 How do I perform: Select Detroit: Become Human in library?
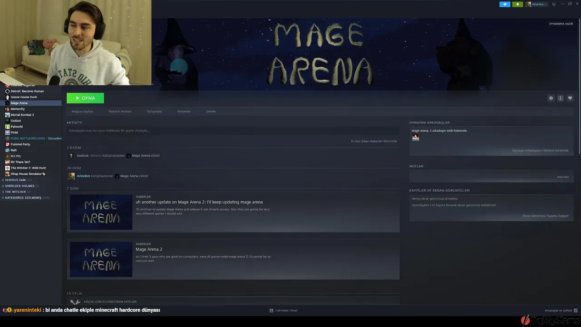pos(27,91)
